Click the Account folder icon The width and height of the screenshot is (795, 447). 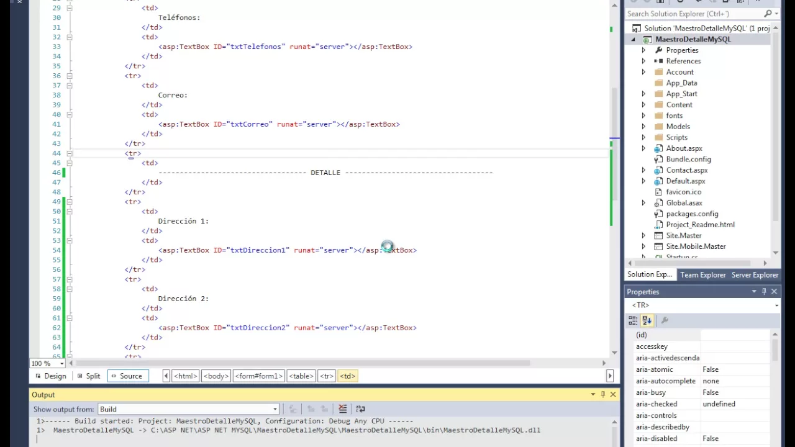coord(658,72)
